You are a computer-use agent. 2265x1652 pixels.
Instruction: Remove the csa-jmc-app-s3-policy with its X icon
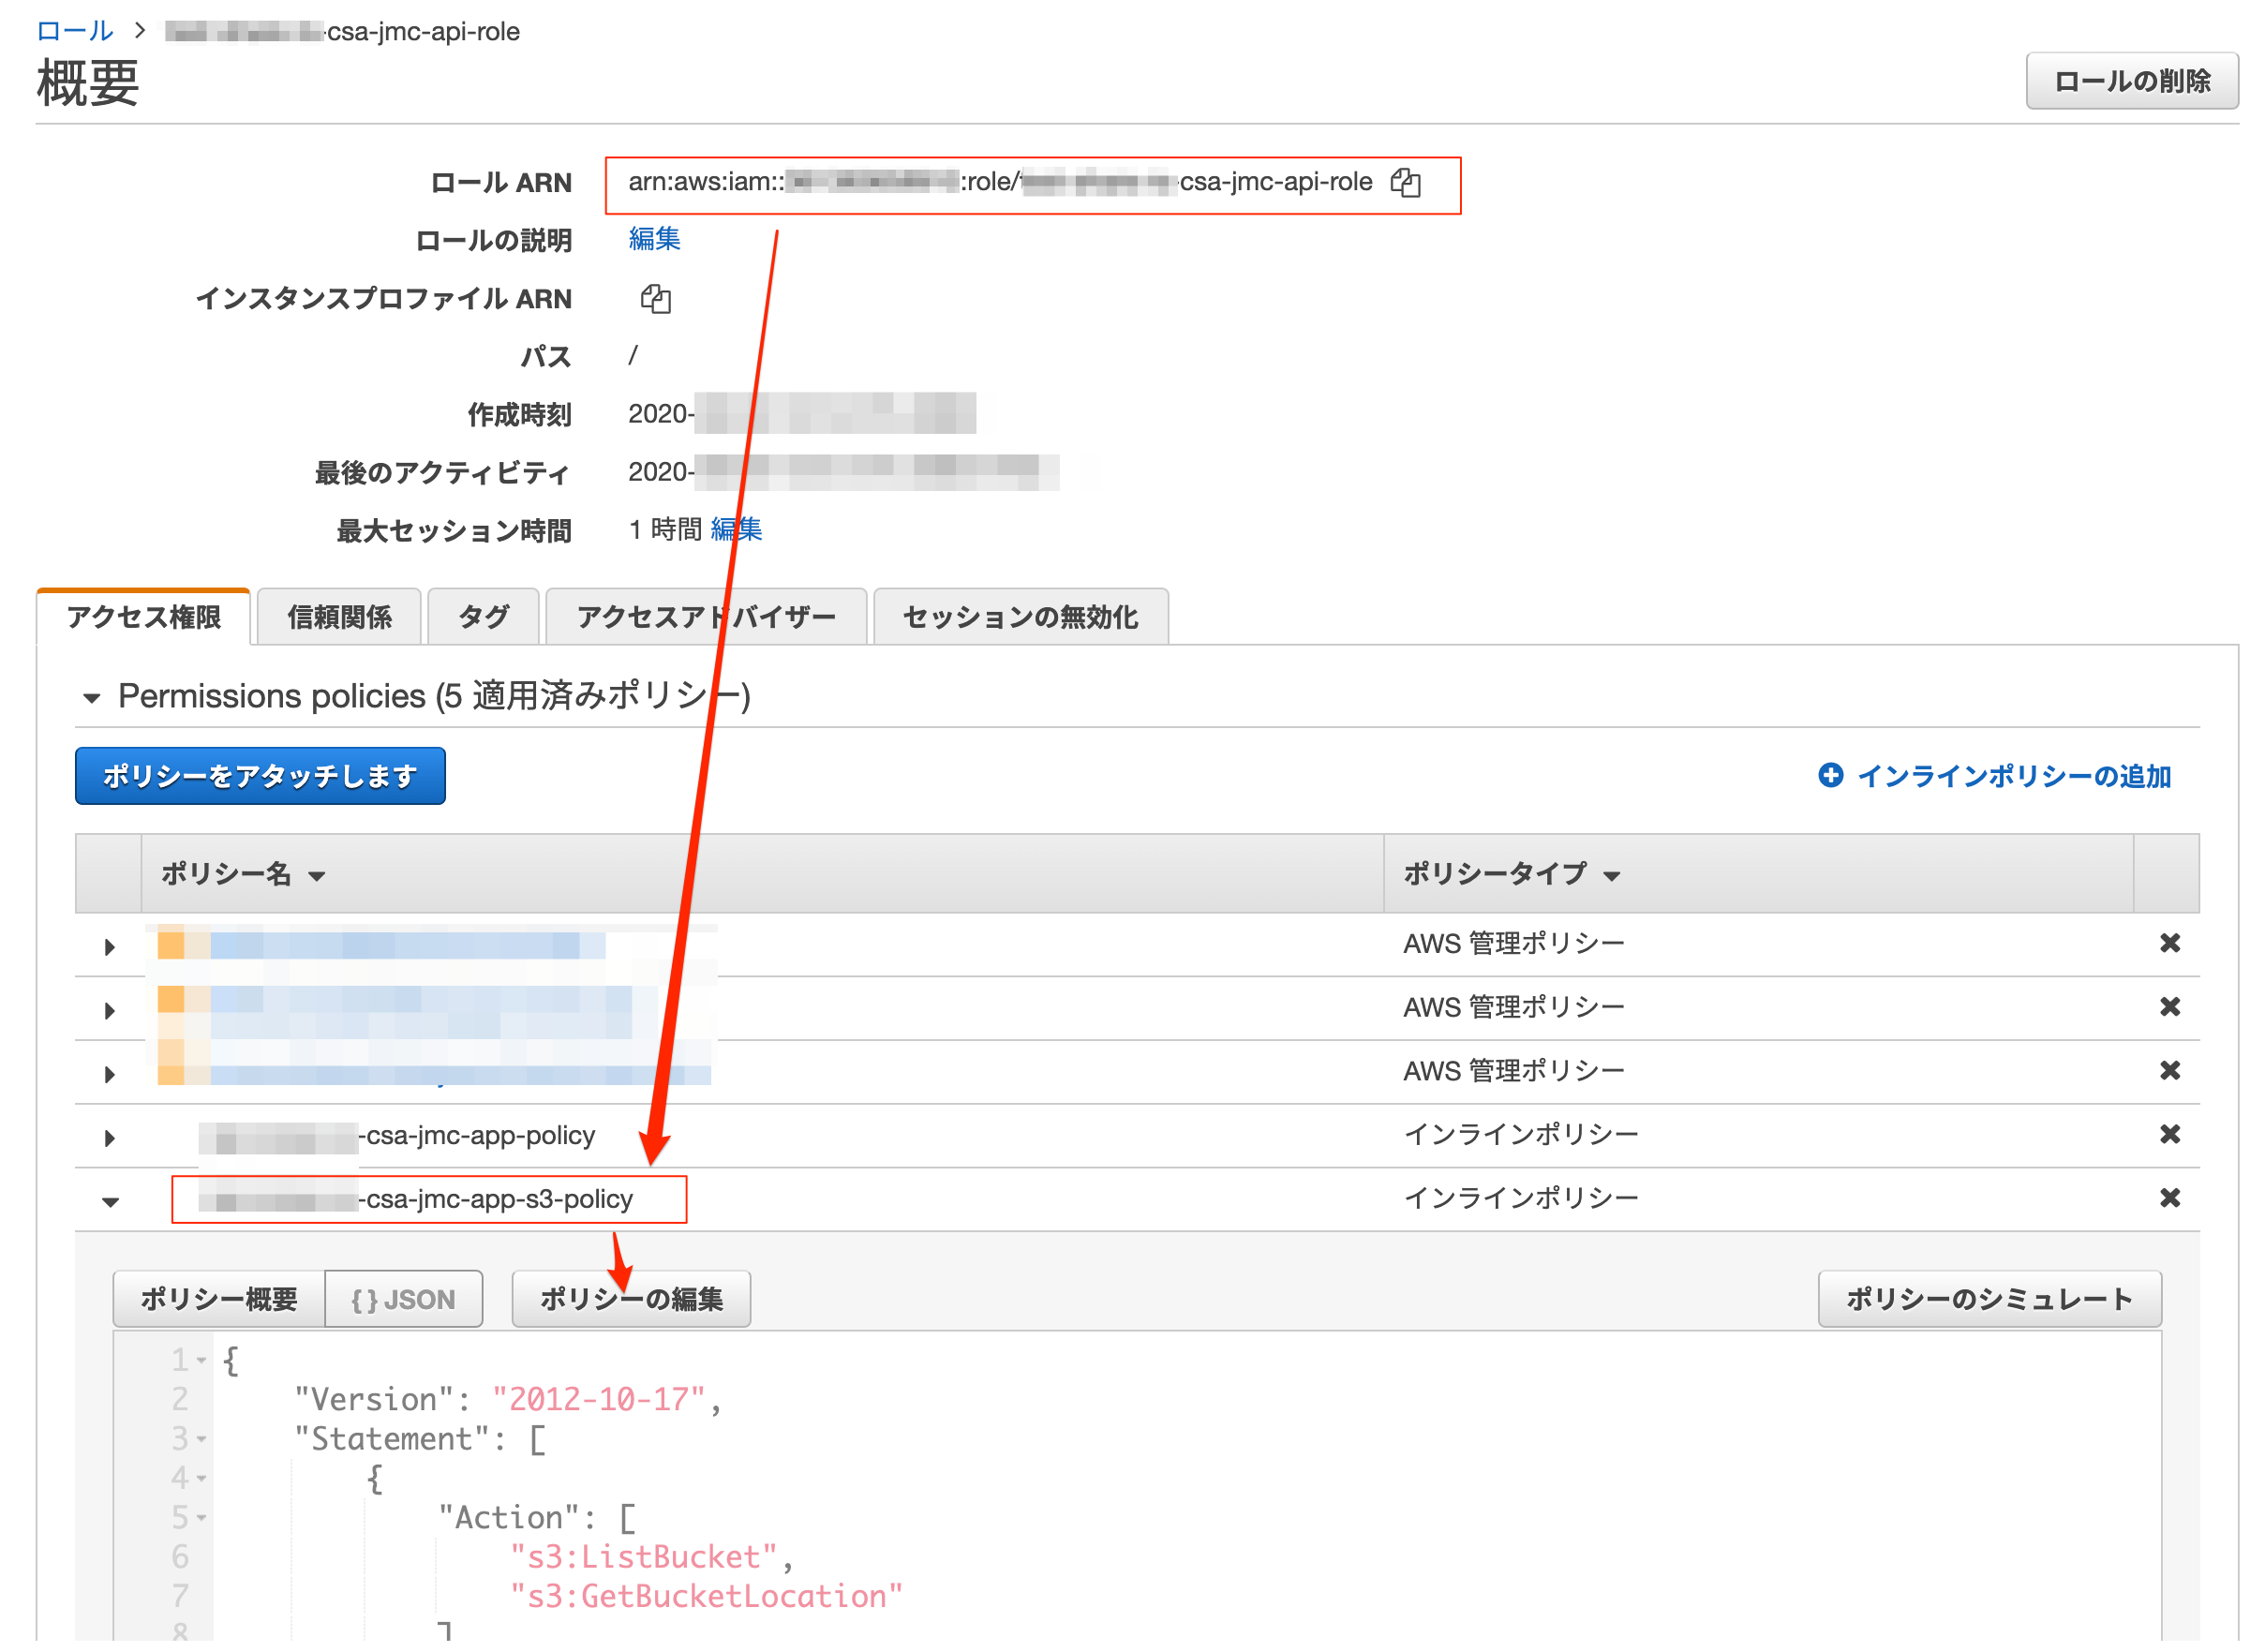coord(2171,1197)
